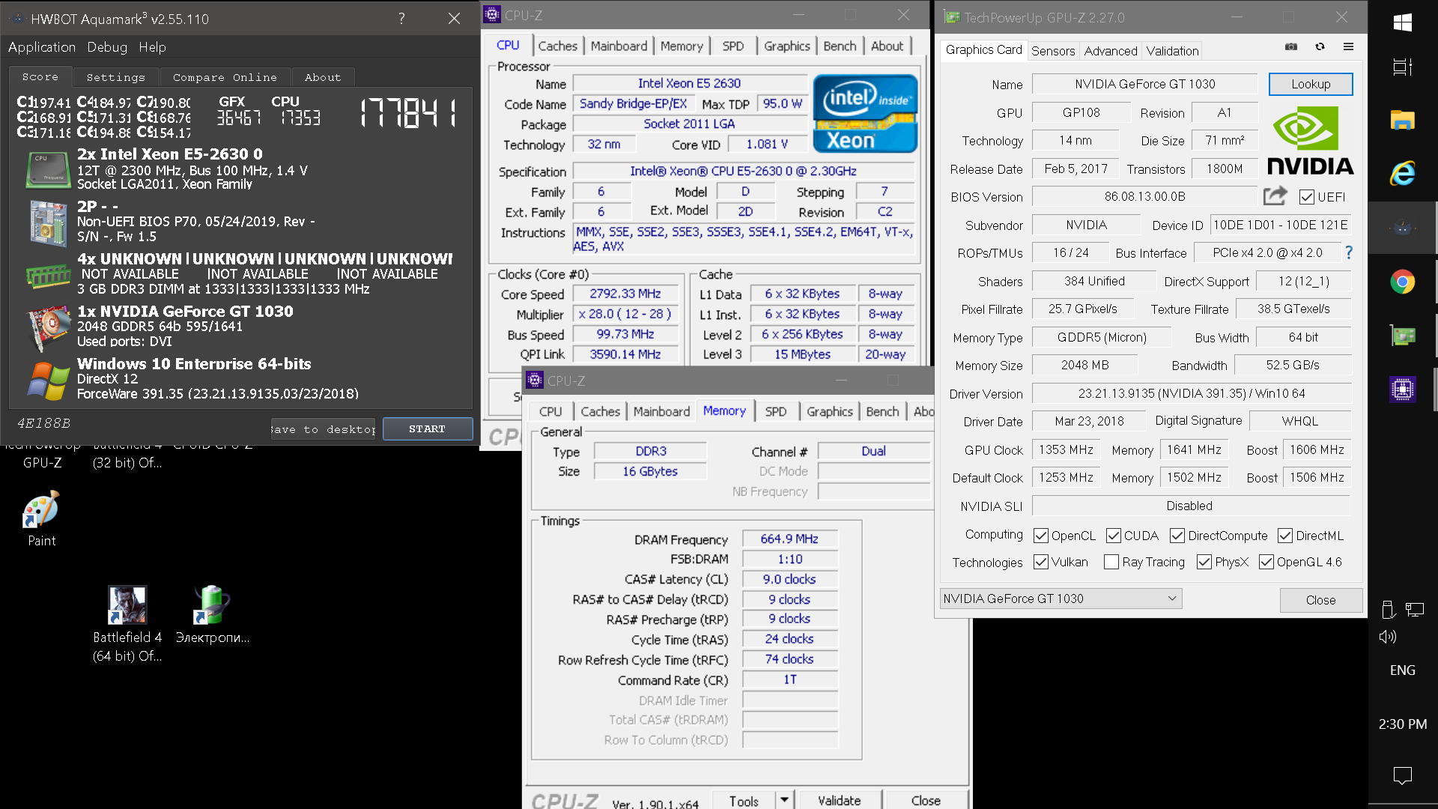Toggle the PhysX checkbox
The width and height of the screenshot is (1438, 809).
[1204, 562]
